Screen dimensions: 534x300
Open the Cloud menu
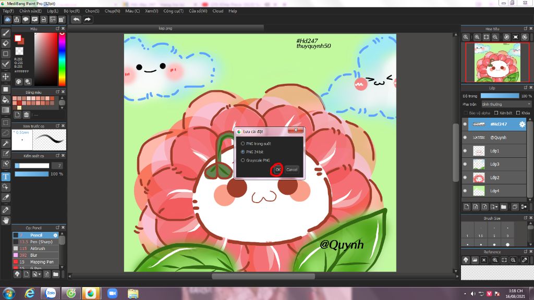click(218, 11)
